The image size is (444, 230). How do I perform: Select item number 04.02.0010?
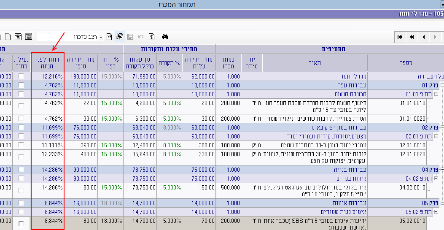coord(412,187)
